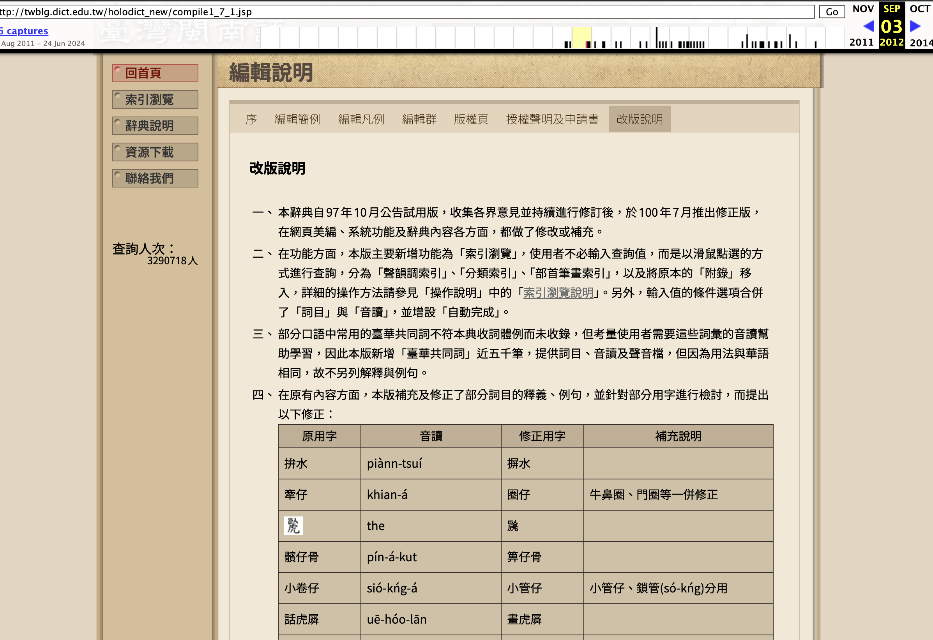Viewport: 933px width, 640px height.
Task: Switch to the 序 tab
Action: pos(251,119)
